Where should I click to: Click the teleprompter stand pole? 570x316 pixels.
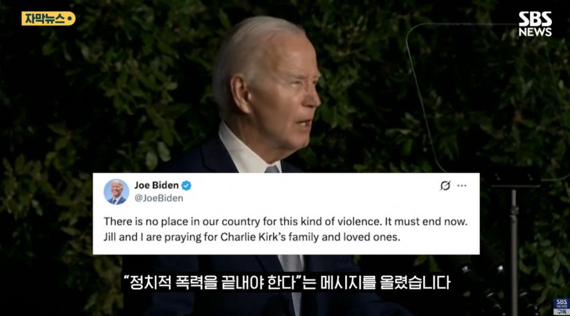[x=514, y=251]
